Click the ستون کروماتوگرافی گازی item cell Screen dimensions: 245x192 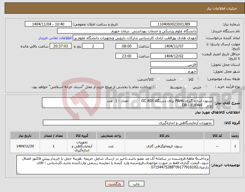pos(164,146)
